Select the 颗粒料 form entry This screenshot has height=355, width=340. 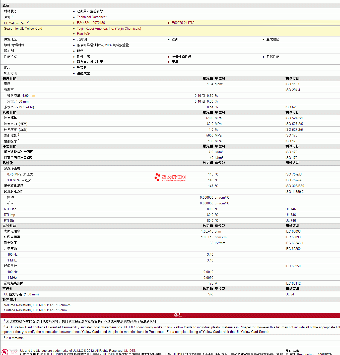click(x=82, y=67)
